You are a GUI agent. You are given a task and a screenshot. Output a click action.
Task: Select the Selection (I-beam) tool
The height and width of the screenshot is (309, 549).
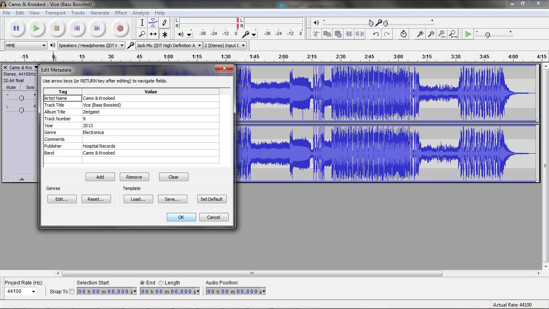pos(142,23)
